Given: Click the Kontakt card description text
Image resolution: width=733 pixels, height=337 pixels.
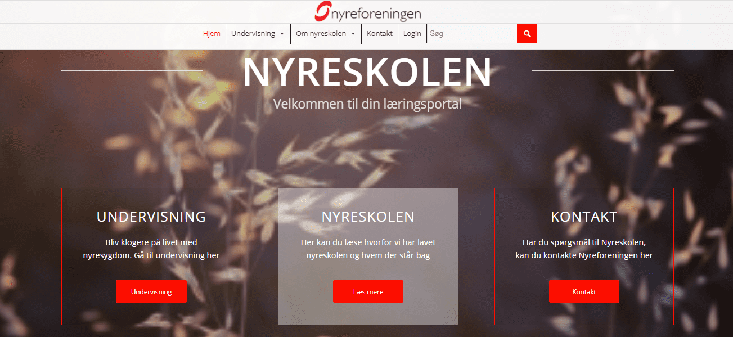Looking at the screenshot, I should tap(584, 249).
